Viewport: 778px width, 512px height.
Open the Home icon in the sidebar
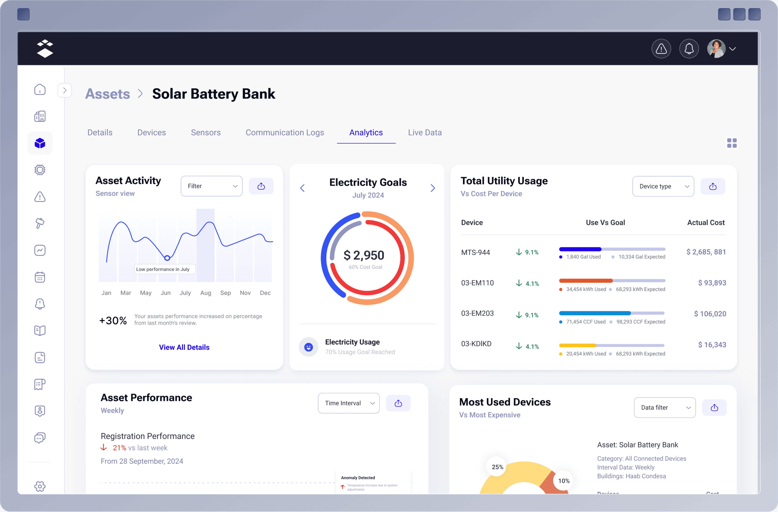(40, 89)
